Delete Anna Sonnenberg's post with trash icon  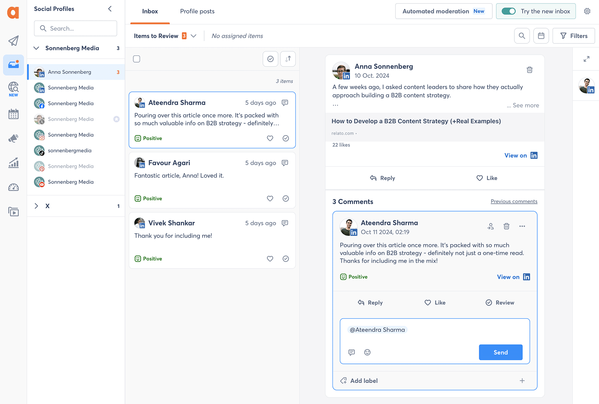[529, 70]
